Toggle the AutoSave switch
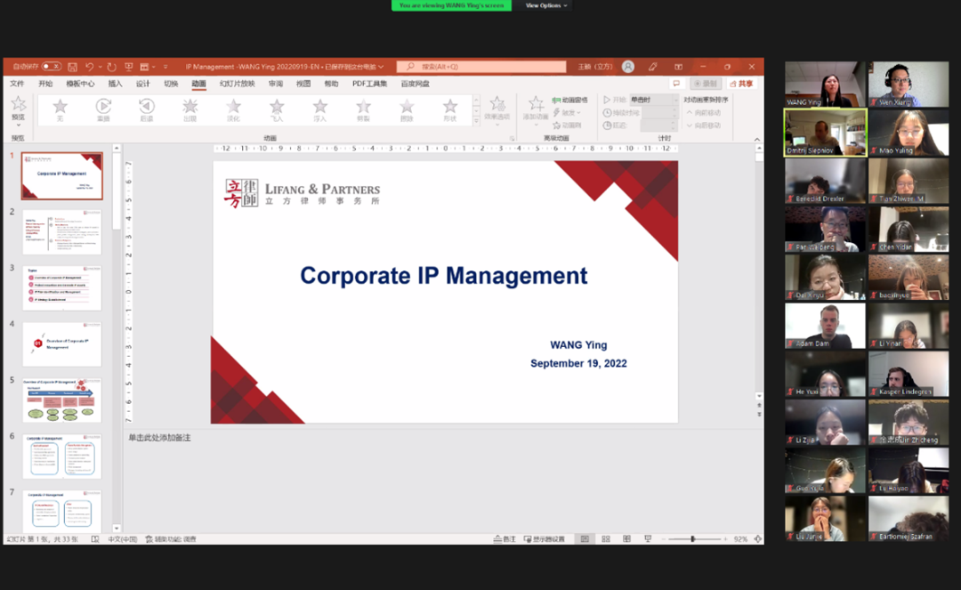The height and width of the screenshot is (590, 961). coord(51,67)
